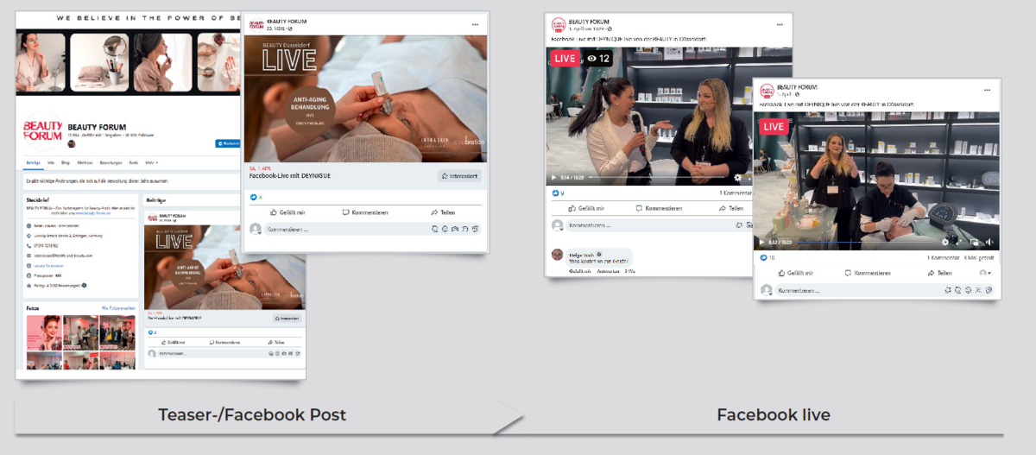Click Kommentieren on the small page timeline post

(226, 342)
